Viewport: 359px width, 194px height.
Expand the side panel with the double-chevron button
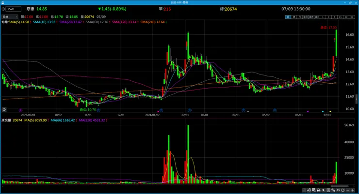4,110
